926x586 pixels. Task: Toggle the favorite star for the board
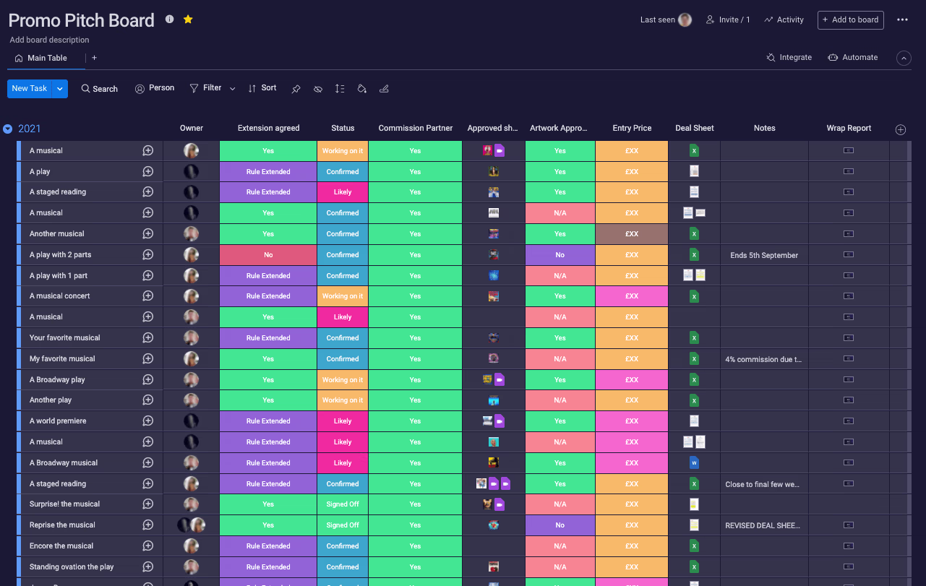click(x=188, y=20)
